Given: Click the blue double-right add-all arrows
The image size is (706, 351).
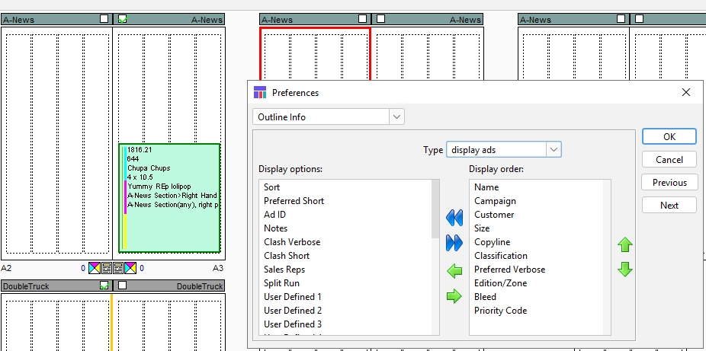Looking at the screenshot, I should coord(454,243).
